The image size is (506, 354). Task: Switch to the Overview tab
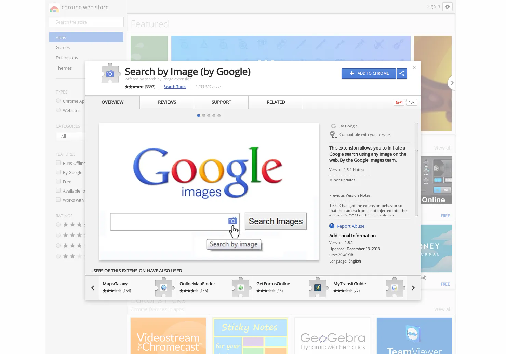112,102
